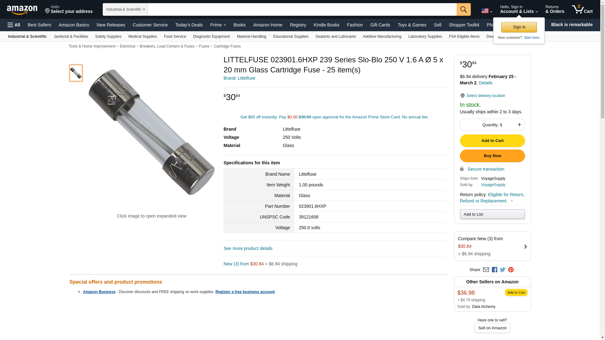
Task: Share product via email icon
Action: pyautogui.click(x=486, y=270)
